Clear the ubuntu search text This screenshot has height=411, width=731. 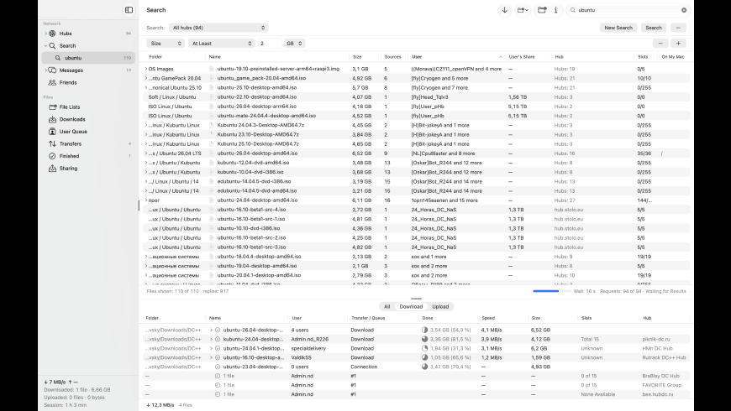[x=684, y=10]
